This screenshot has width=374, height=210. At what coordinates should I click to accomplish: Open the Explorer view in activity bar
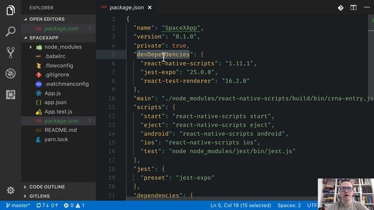tap(11, 10)
